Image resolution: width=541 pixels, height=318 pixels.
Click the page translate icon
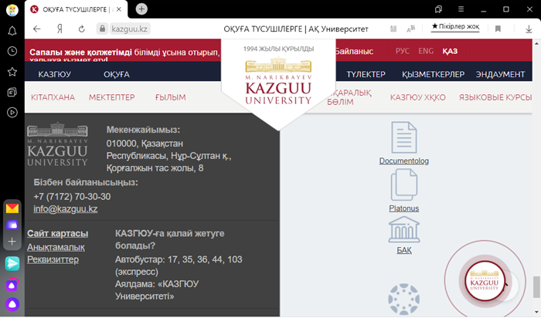pos(411,29)
